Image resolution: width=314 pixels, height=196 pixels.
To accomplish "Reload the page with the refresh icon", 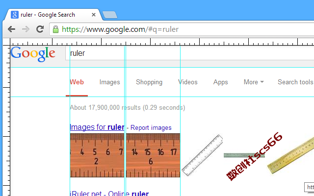I will point(40,29).
